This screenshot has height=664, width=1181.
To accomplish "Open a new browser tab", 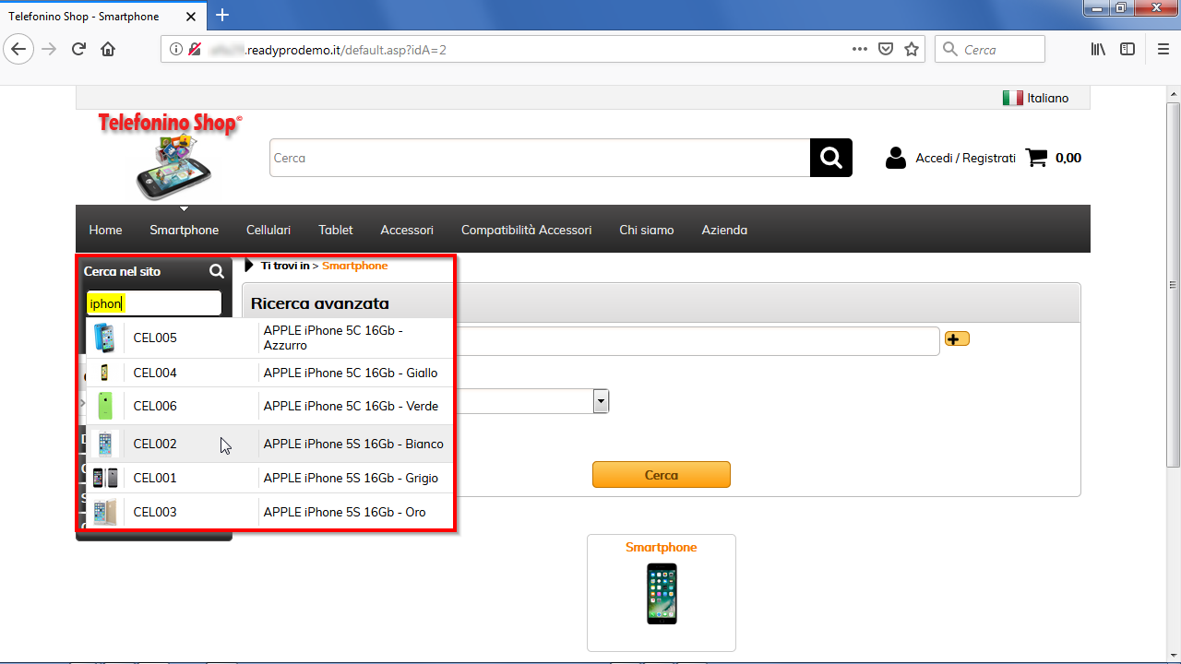I will coord(222,15).
